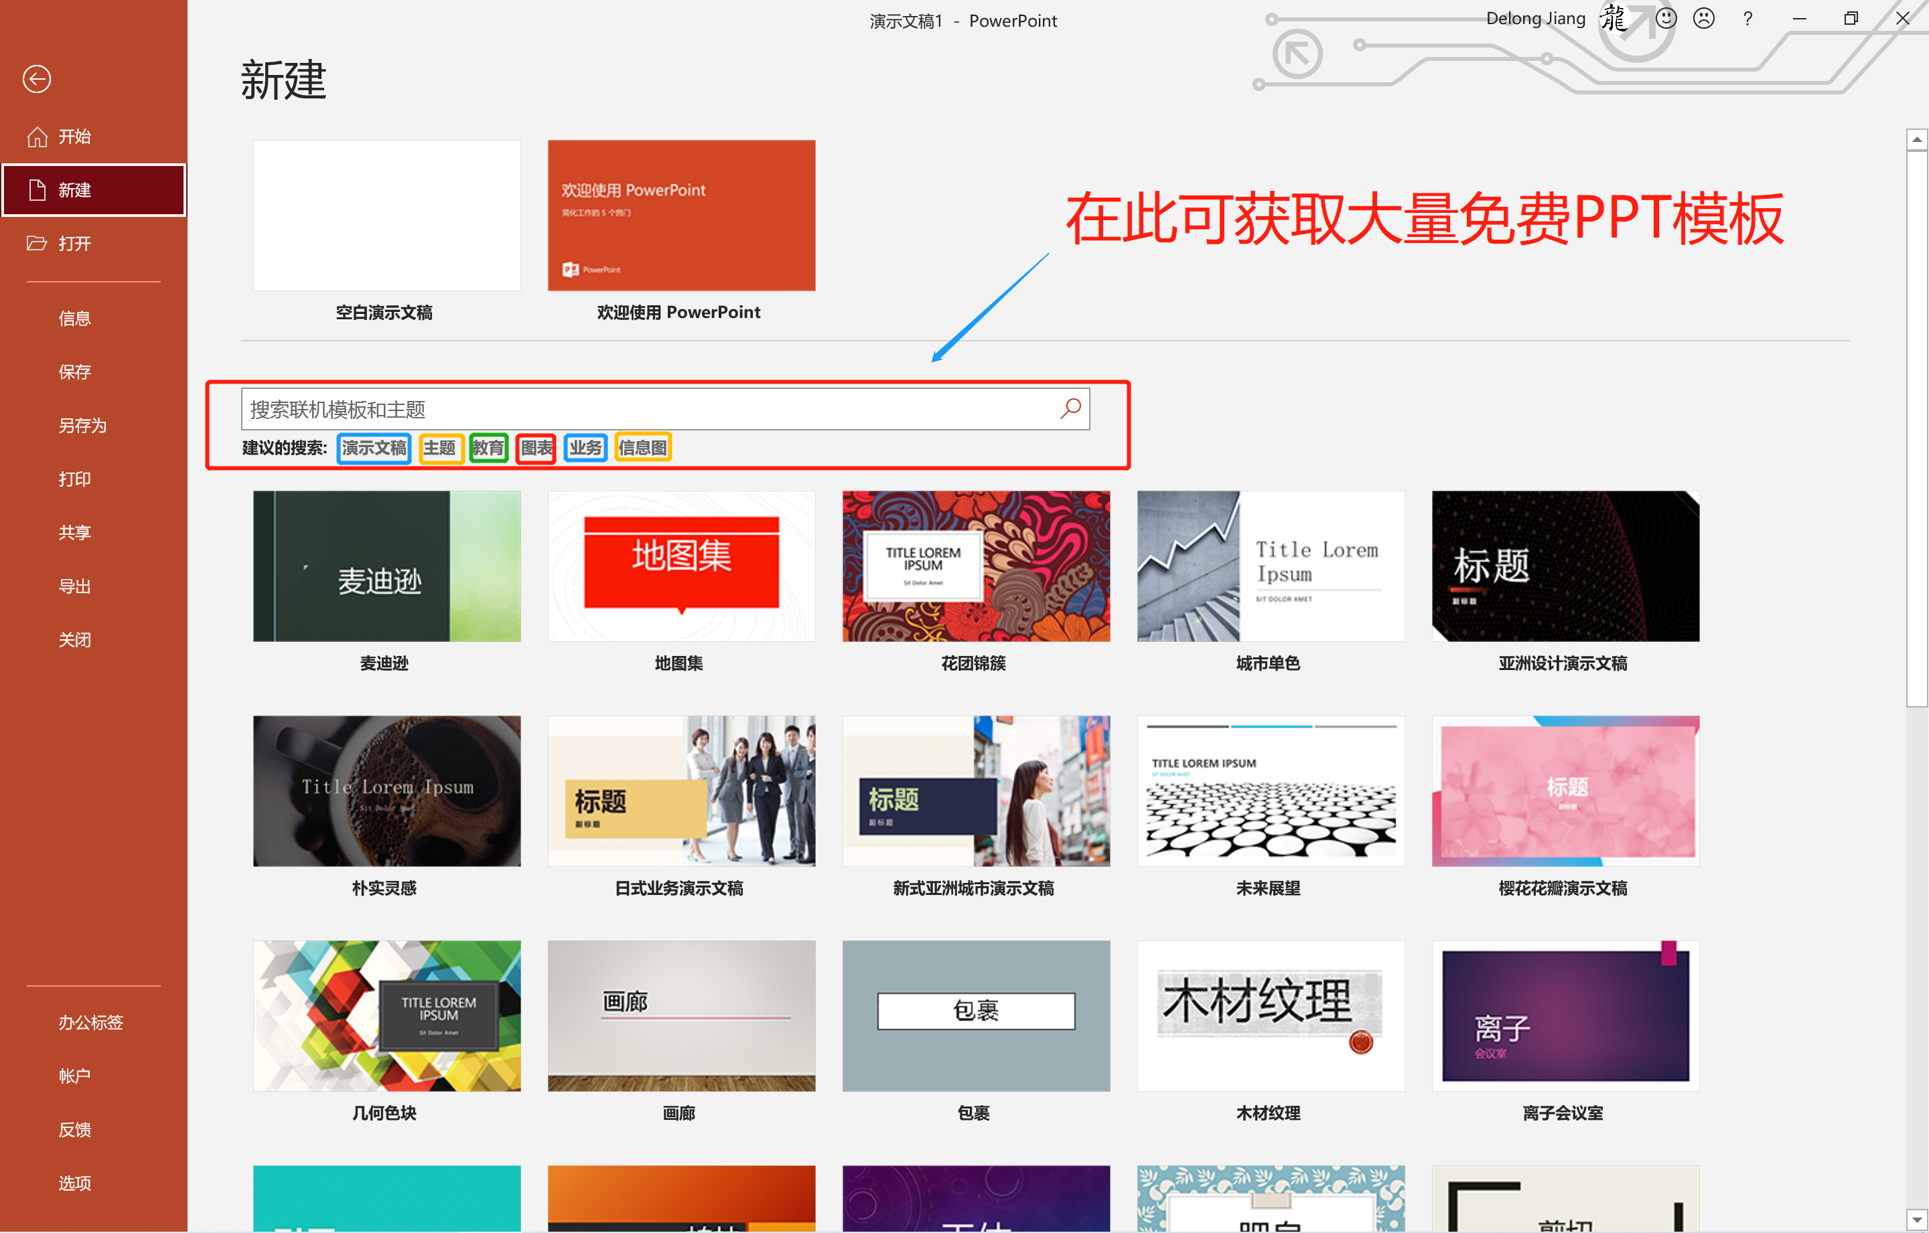Click the Delong Jiang account name

click(x=1536, y=19)
